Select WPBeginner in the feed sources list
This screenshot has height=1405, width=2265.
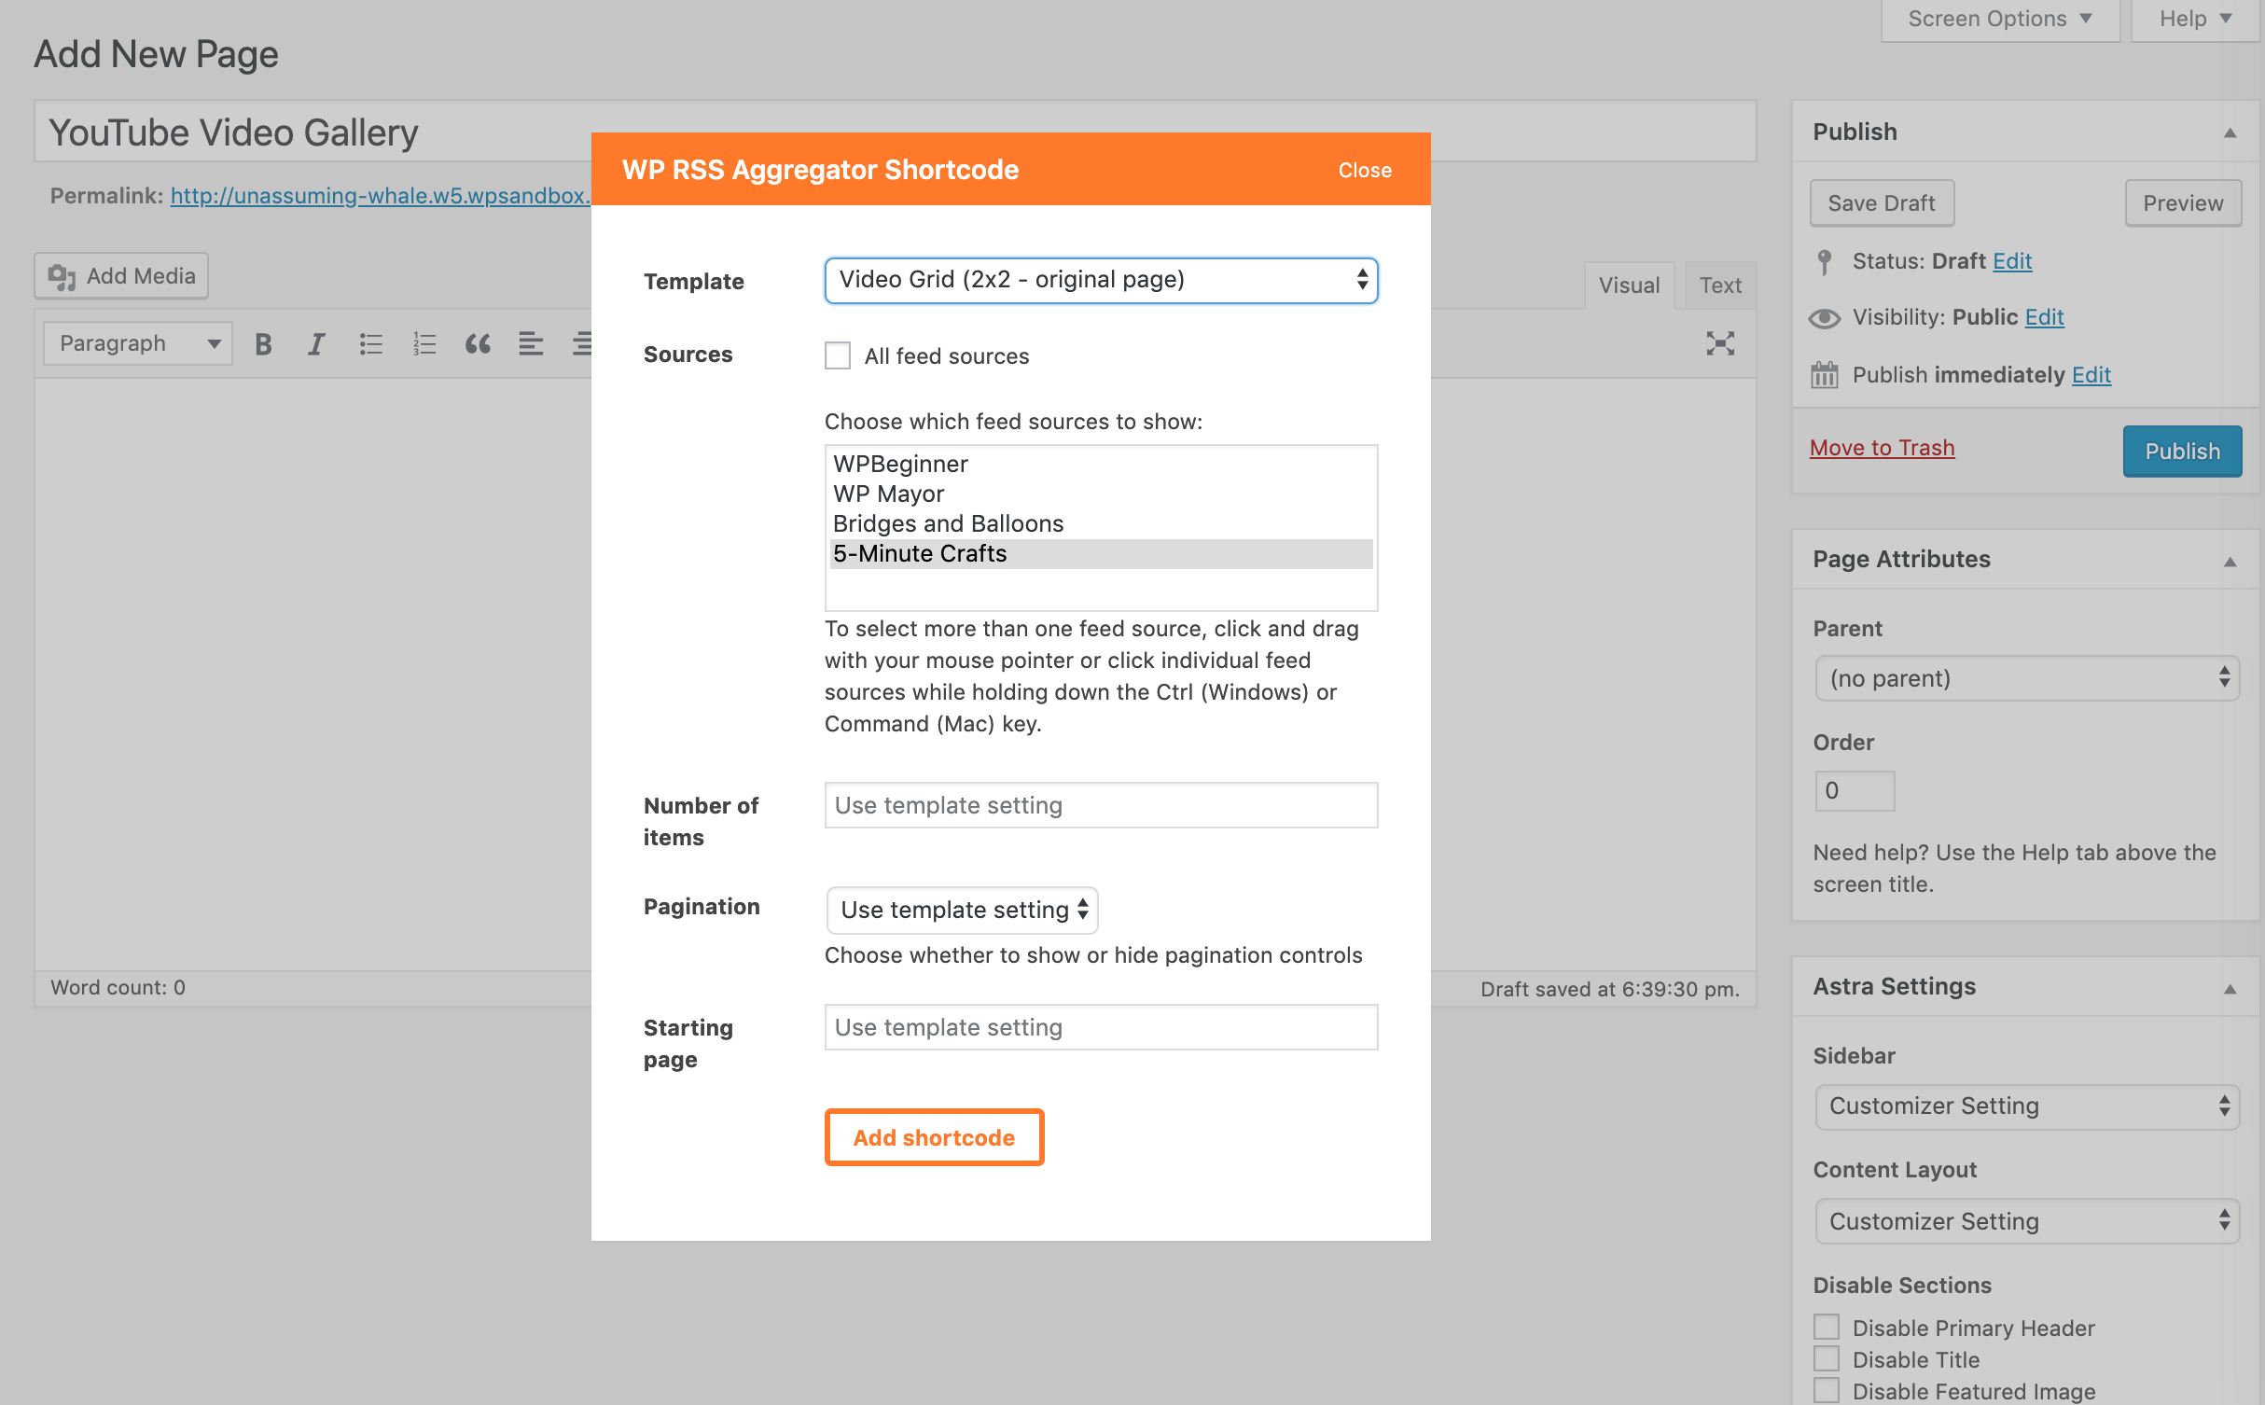click(x=1101, y=464)
